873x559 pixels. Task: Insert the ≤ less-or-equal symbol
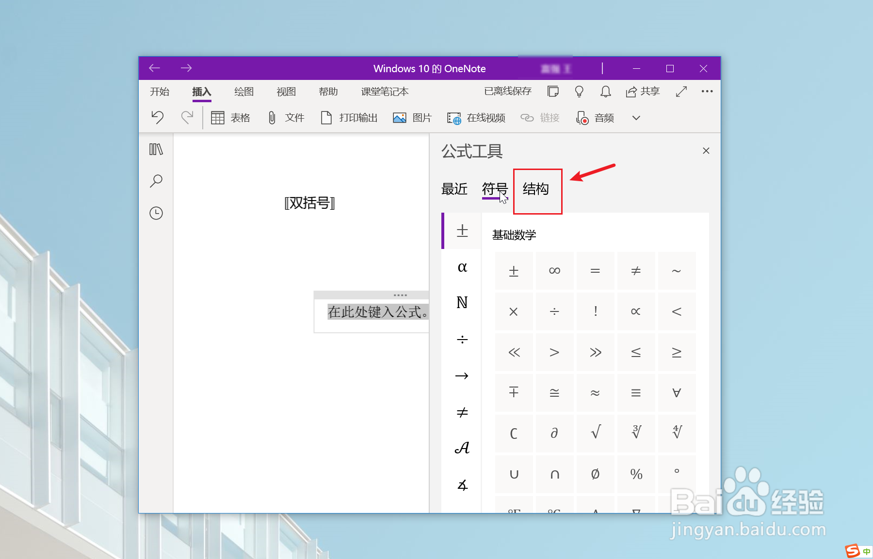[636, 352]
